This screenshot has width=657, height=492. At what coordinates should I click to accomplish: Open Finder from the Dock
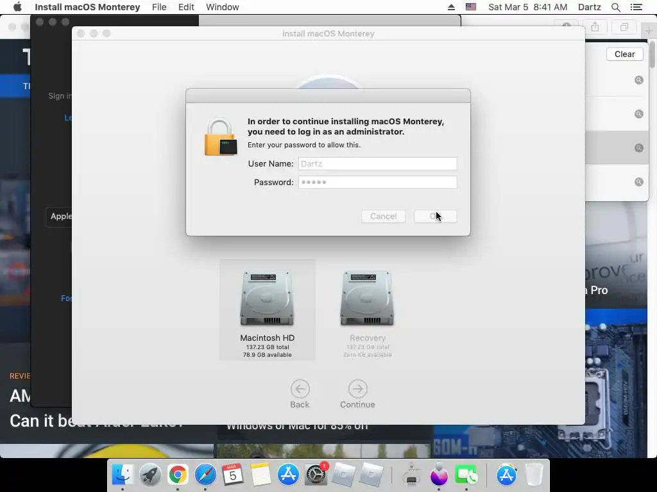tap(123, 475)
